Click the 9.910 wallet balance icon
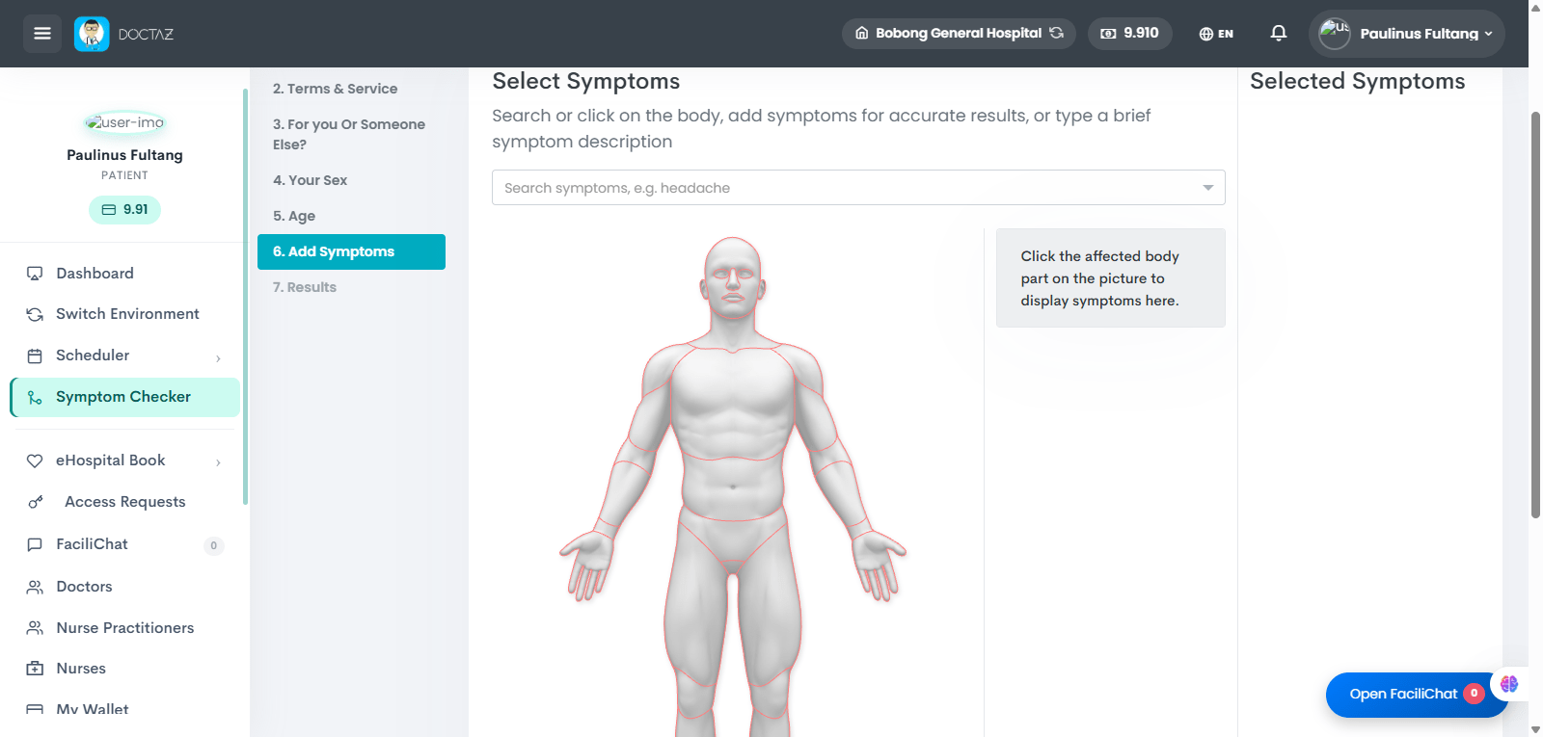 click(x=1108, y=34)
